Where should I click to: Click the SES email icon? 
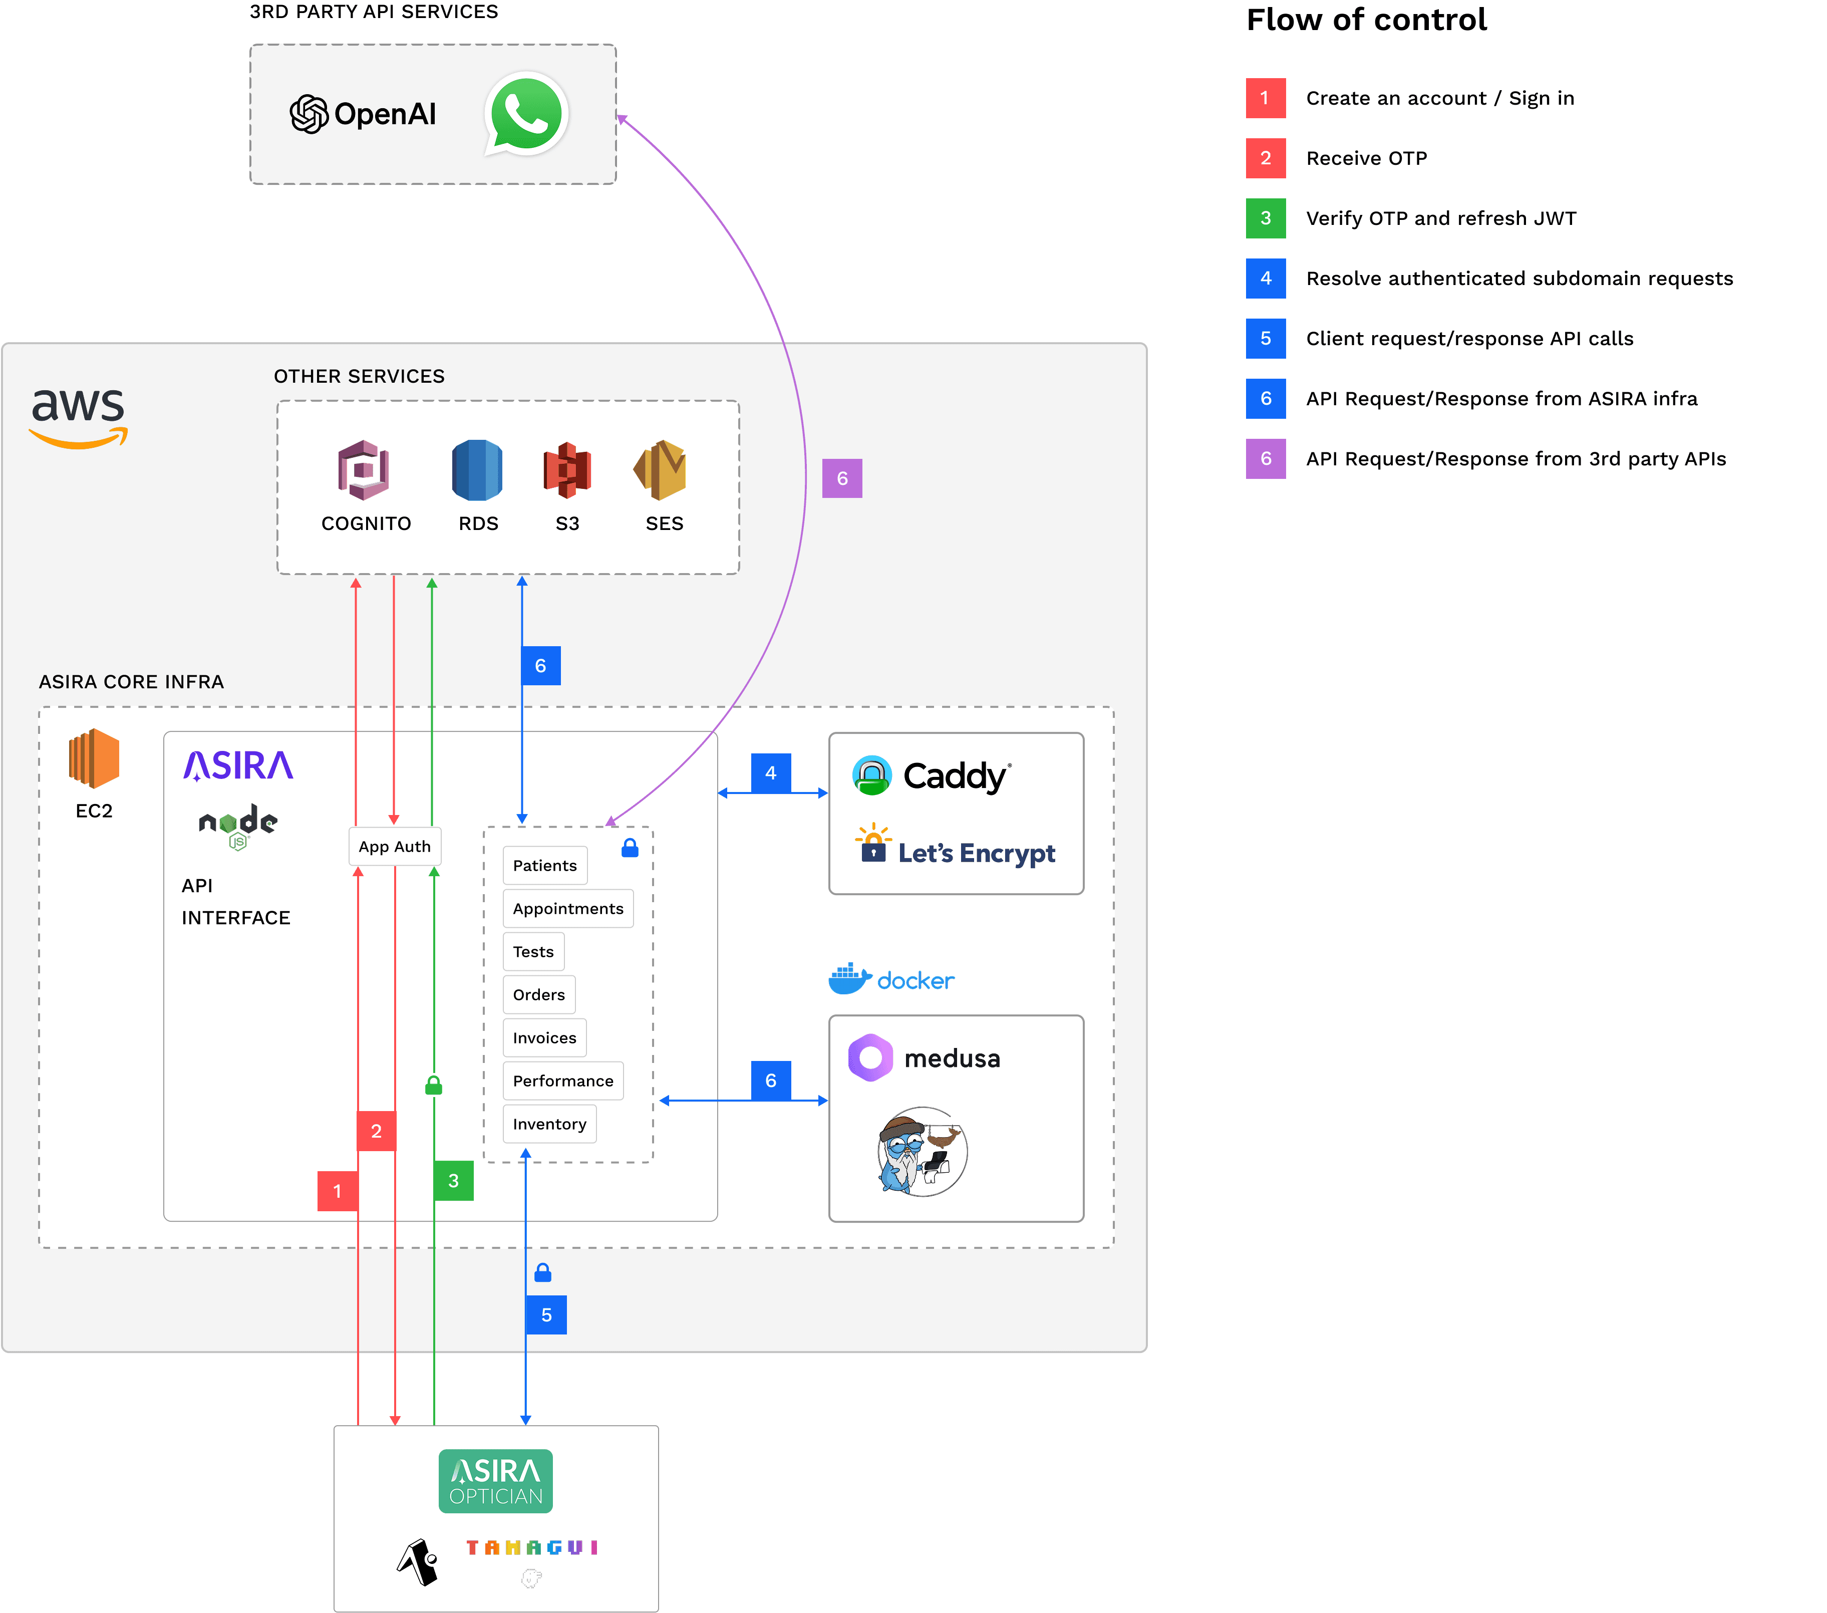(x=661, y=469)
